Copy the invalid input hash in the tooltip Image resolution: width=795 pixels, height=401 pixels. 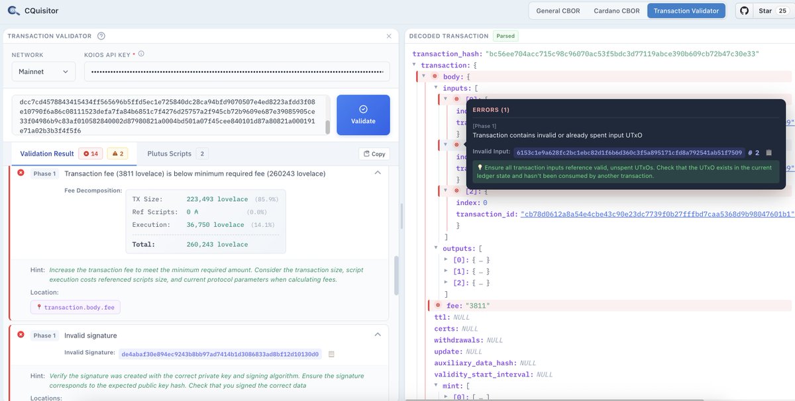click(768, 153)
